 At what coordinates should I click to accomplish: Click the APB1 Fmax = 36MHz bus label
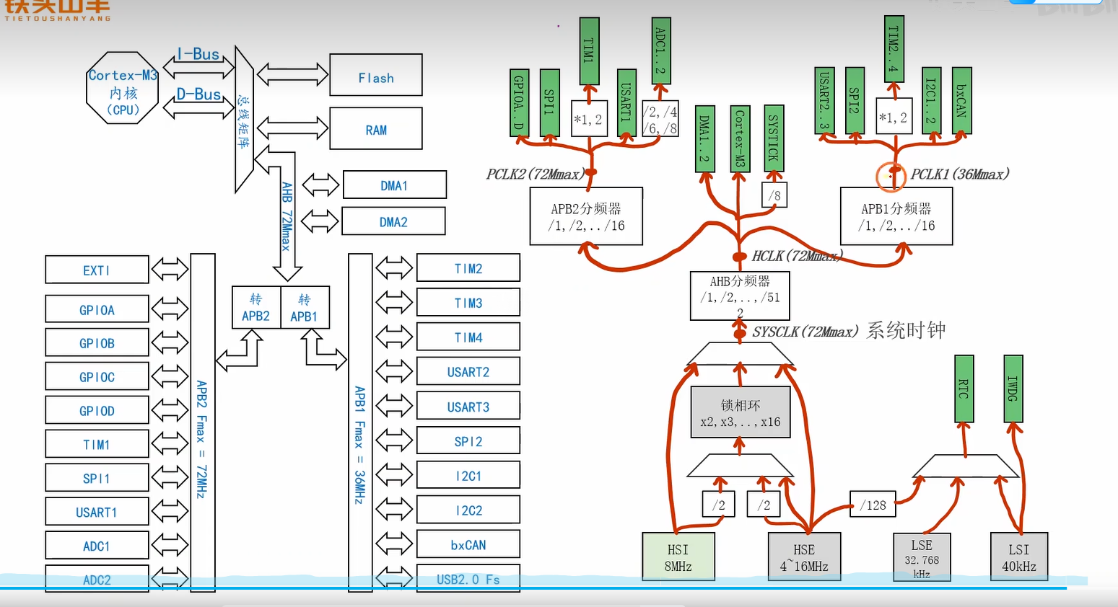[359, 444]
